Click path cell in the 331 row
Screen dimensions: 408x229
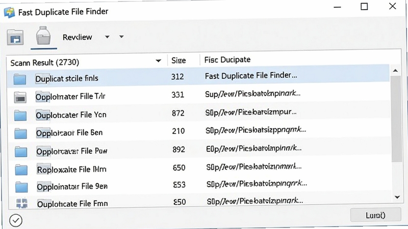click(252, 94)
